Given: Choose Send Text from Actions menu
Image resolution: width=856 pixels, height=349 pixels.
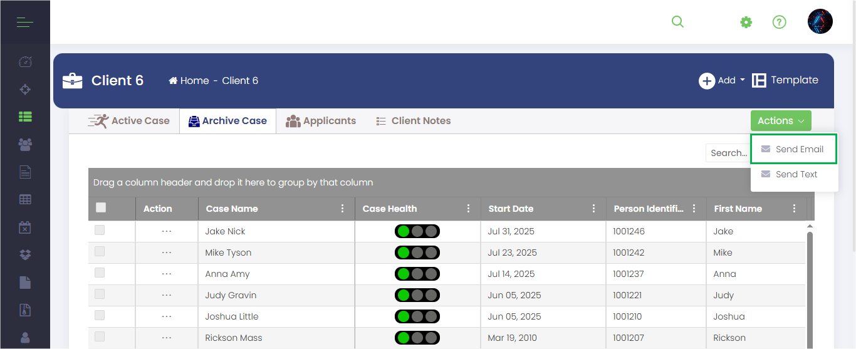Looking at the screenshot, I should (794, 174).
